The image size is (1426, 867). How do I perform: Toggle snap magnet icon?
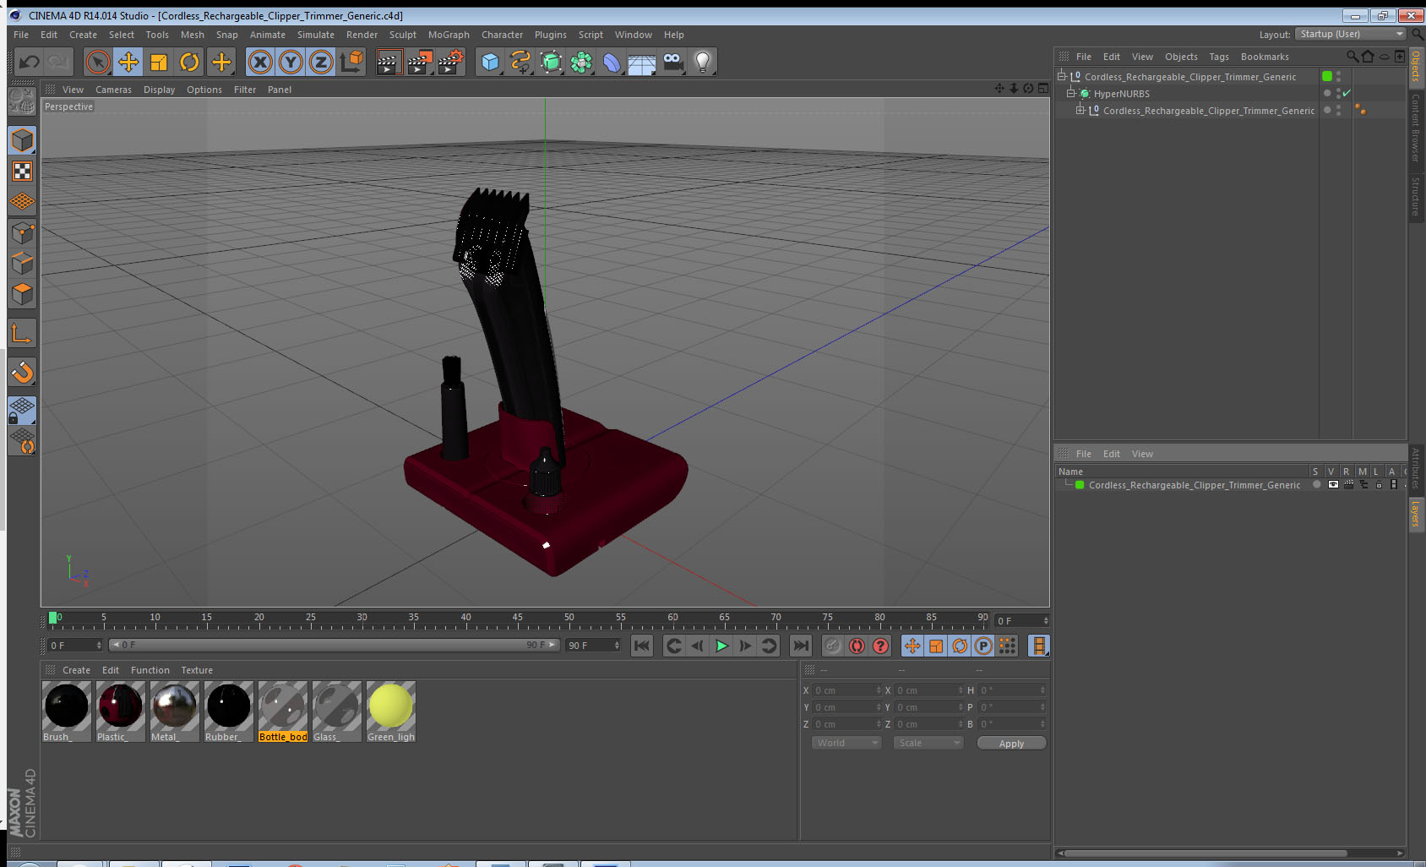[22, 372]
